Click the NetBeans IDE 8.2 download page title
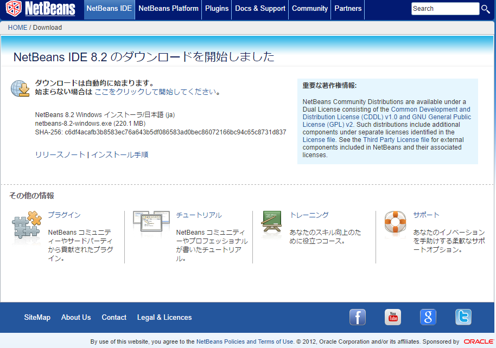This screenshot has width=496, height=348. pos(144,57)
